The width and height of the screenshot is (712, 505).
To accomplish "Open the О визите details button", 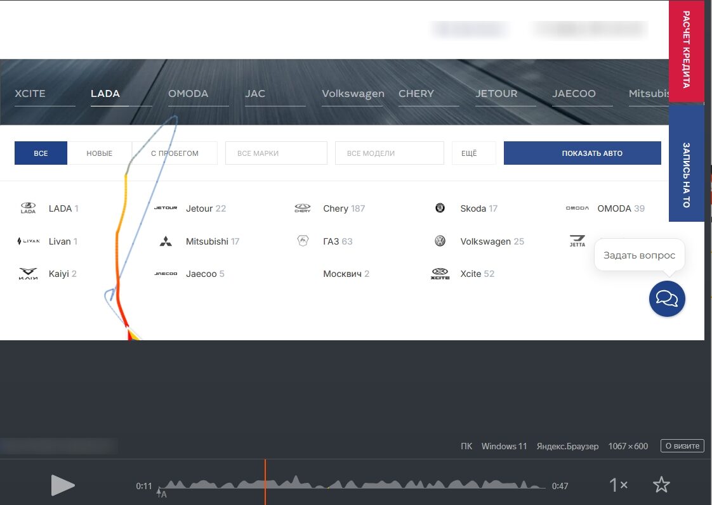I will (x=682, y=446).
